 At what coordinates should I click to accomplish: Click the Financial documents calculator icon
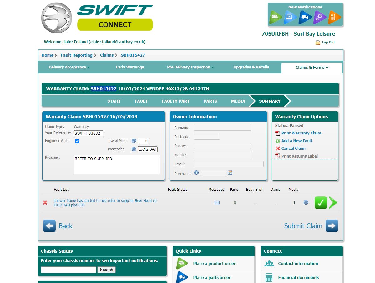coord(269,277)
